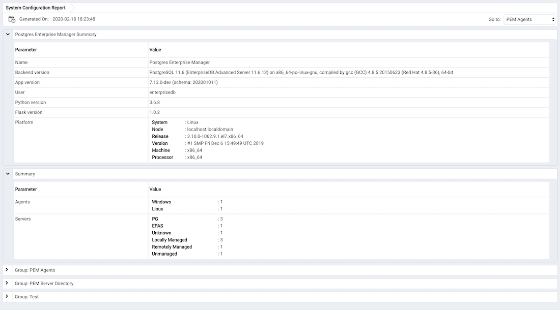Click the PG servers count row

(x=187, y=219)
